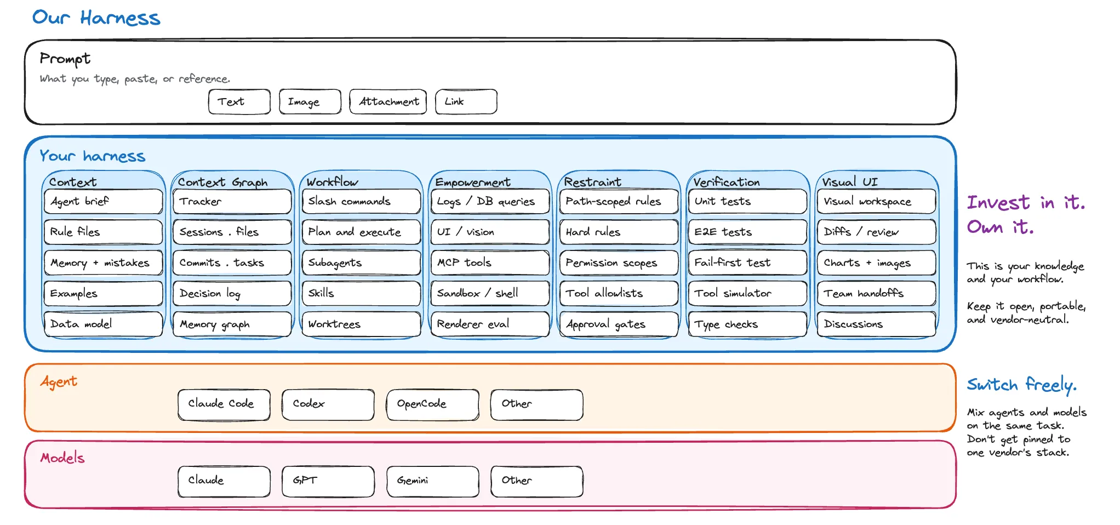Click the Approval gates card
This screenshot has height=525, width=1120.
pos(619,324)
